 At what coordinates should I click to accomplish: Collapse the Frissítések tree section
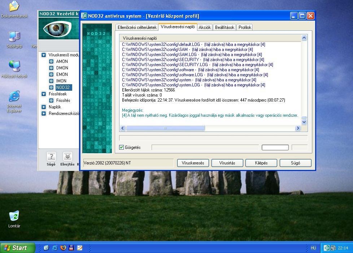44,94
